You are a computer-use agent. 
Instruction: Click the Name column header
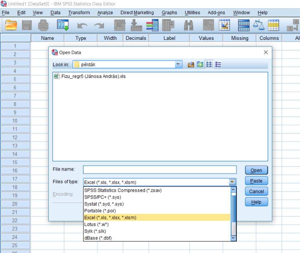[47, 38]
